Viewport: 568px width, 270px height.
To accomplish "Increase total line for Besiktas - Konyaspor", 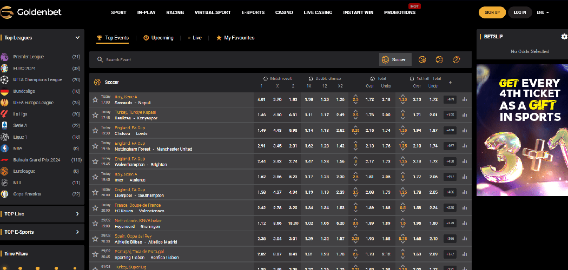I will coord(355,112).
